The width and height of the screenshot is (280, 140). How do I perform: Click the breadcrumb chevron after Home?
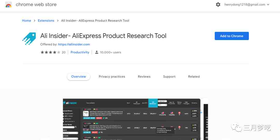34,21
